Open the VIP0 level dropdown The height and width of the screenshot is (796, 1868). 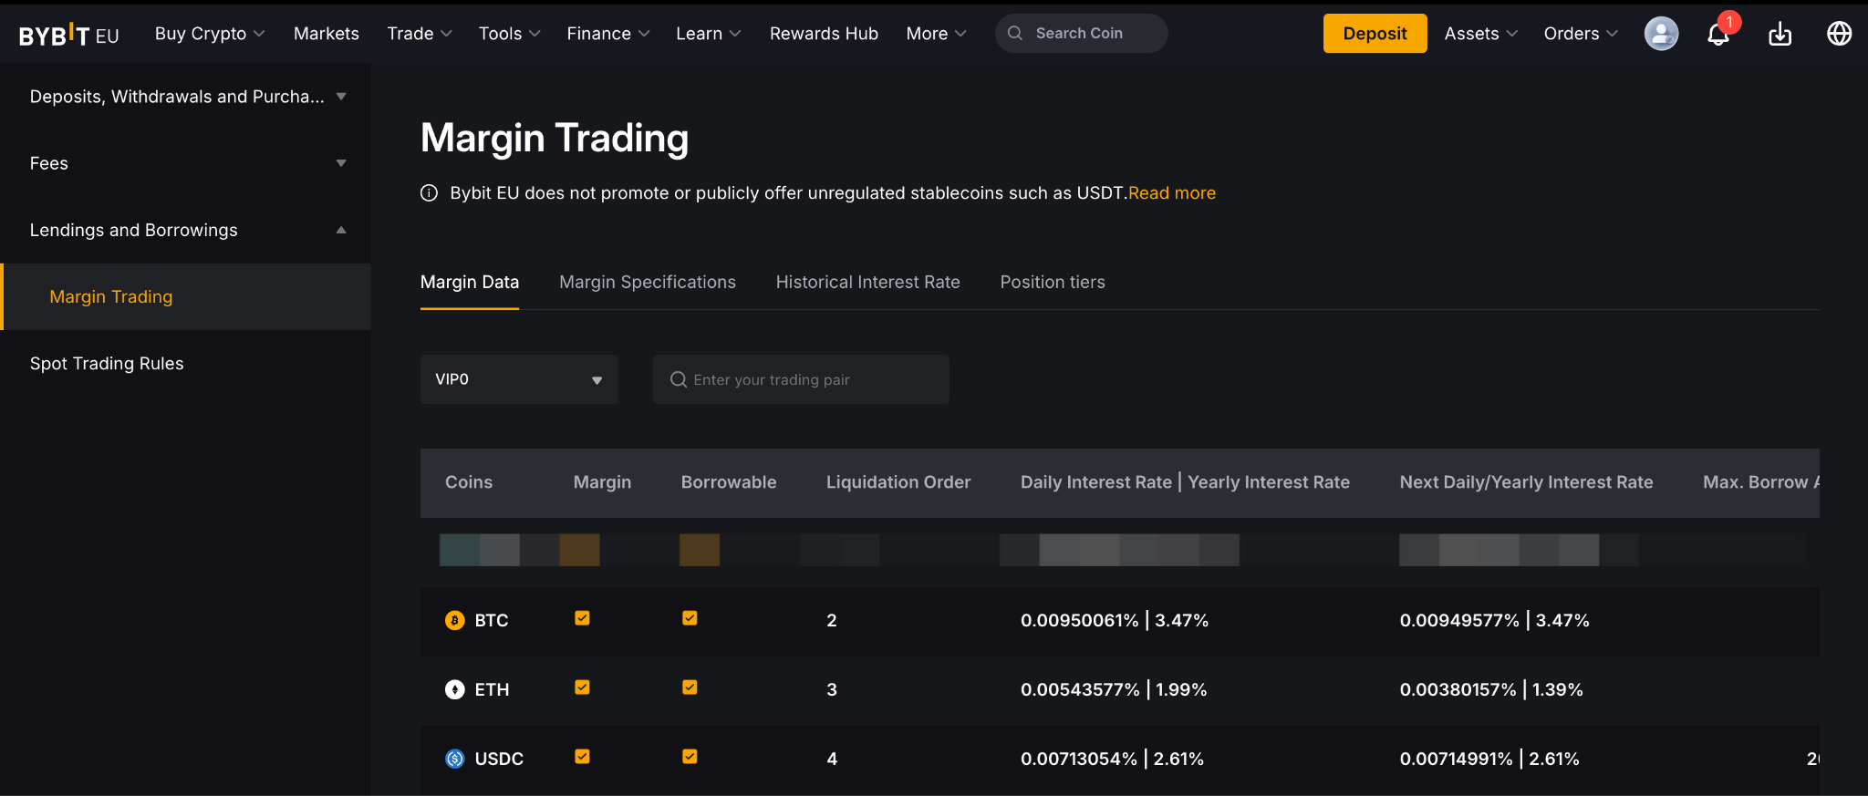click(x=518, y=379)
